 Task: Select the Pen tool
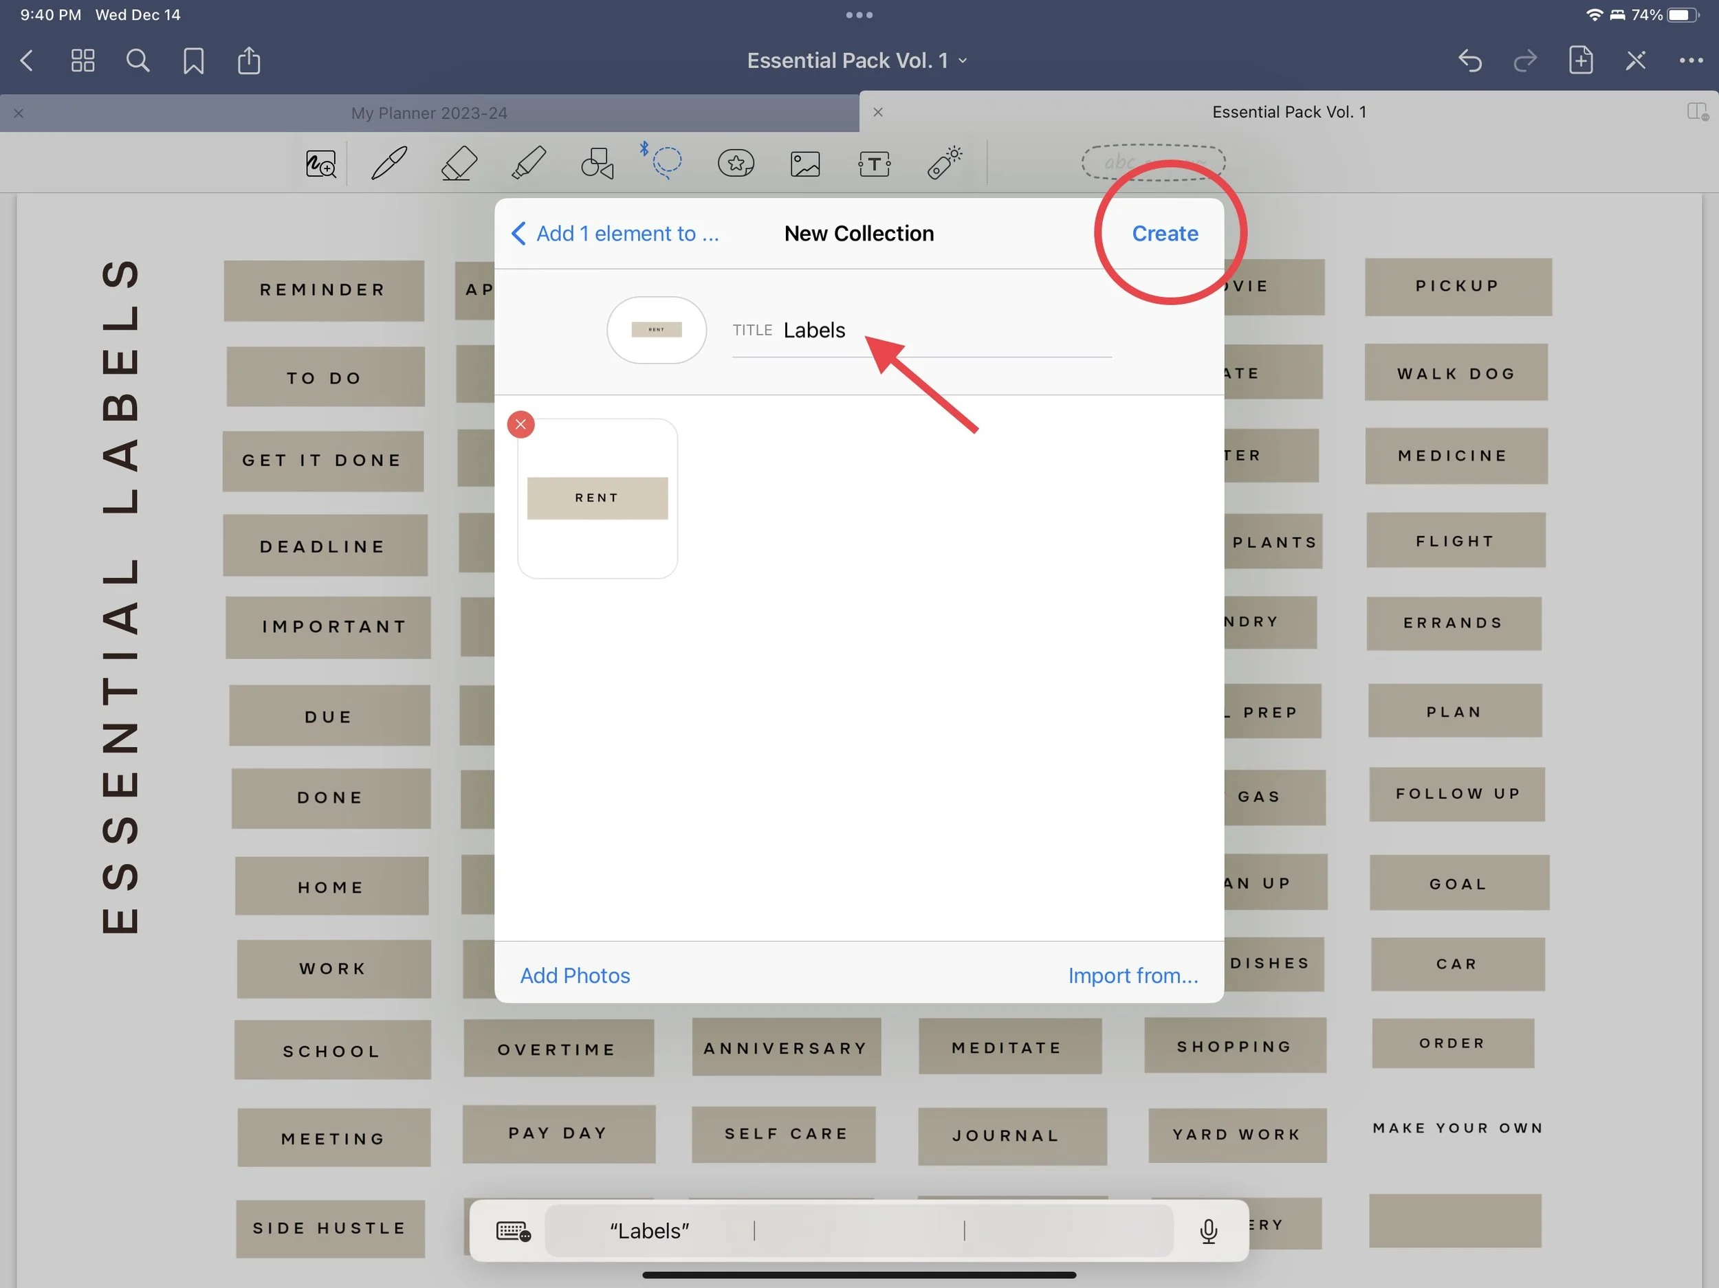[388, 163]
